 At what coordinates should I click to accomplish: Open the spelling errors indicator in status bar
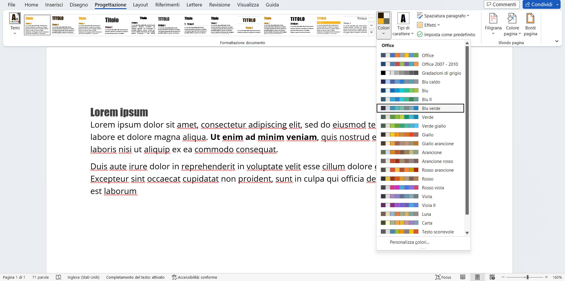[x=59, y=277]
